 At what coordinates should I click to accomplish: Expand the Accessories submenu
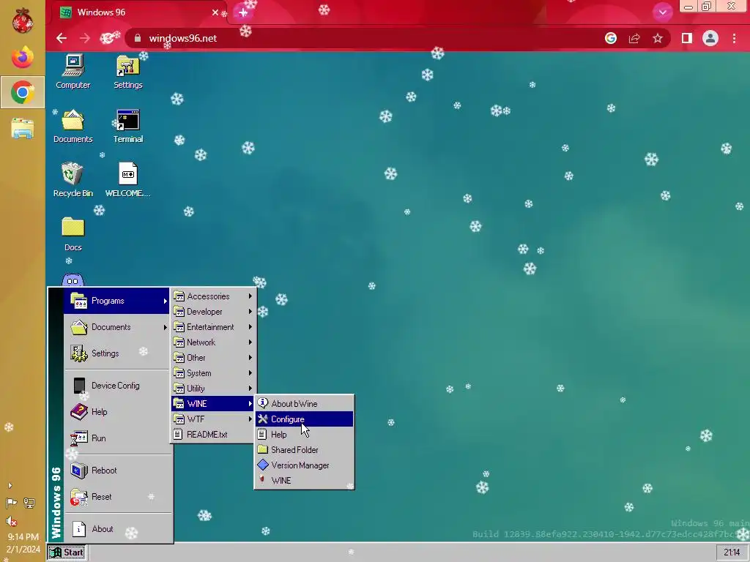pos(212,296)
